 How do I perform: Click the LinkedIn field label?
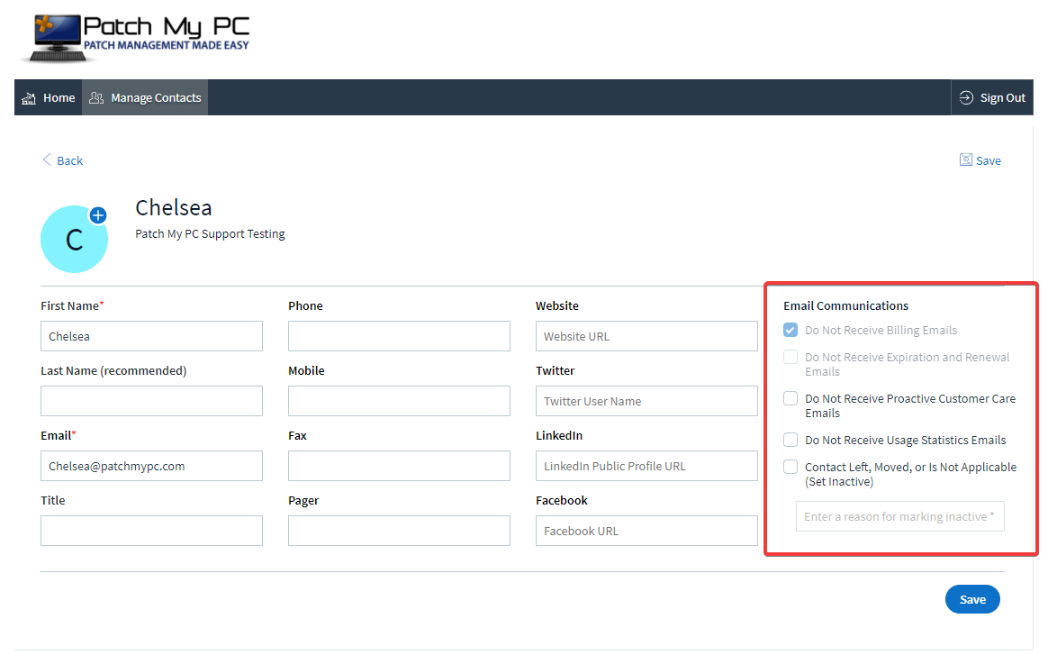(x=559, y=435)
